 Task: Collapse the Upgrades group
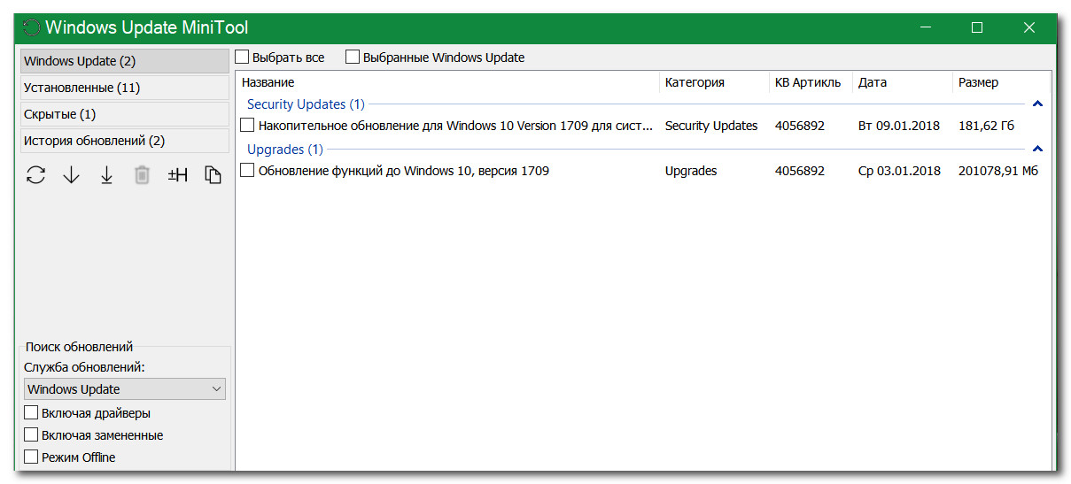click(x=1037, y=149)
